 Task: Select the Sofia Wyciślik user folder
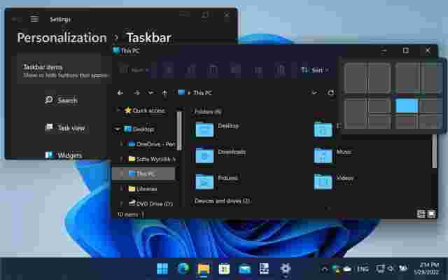[152, 159]
